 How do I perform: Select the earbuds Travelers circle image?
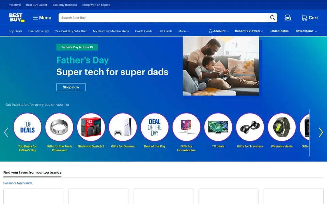click(250, 127)
